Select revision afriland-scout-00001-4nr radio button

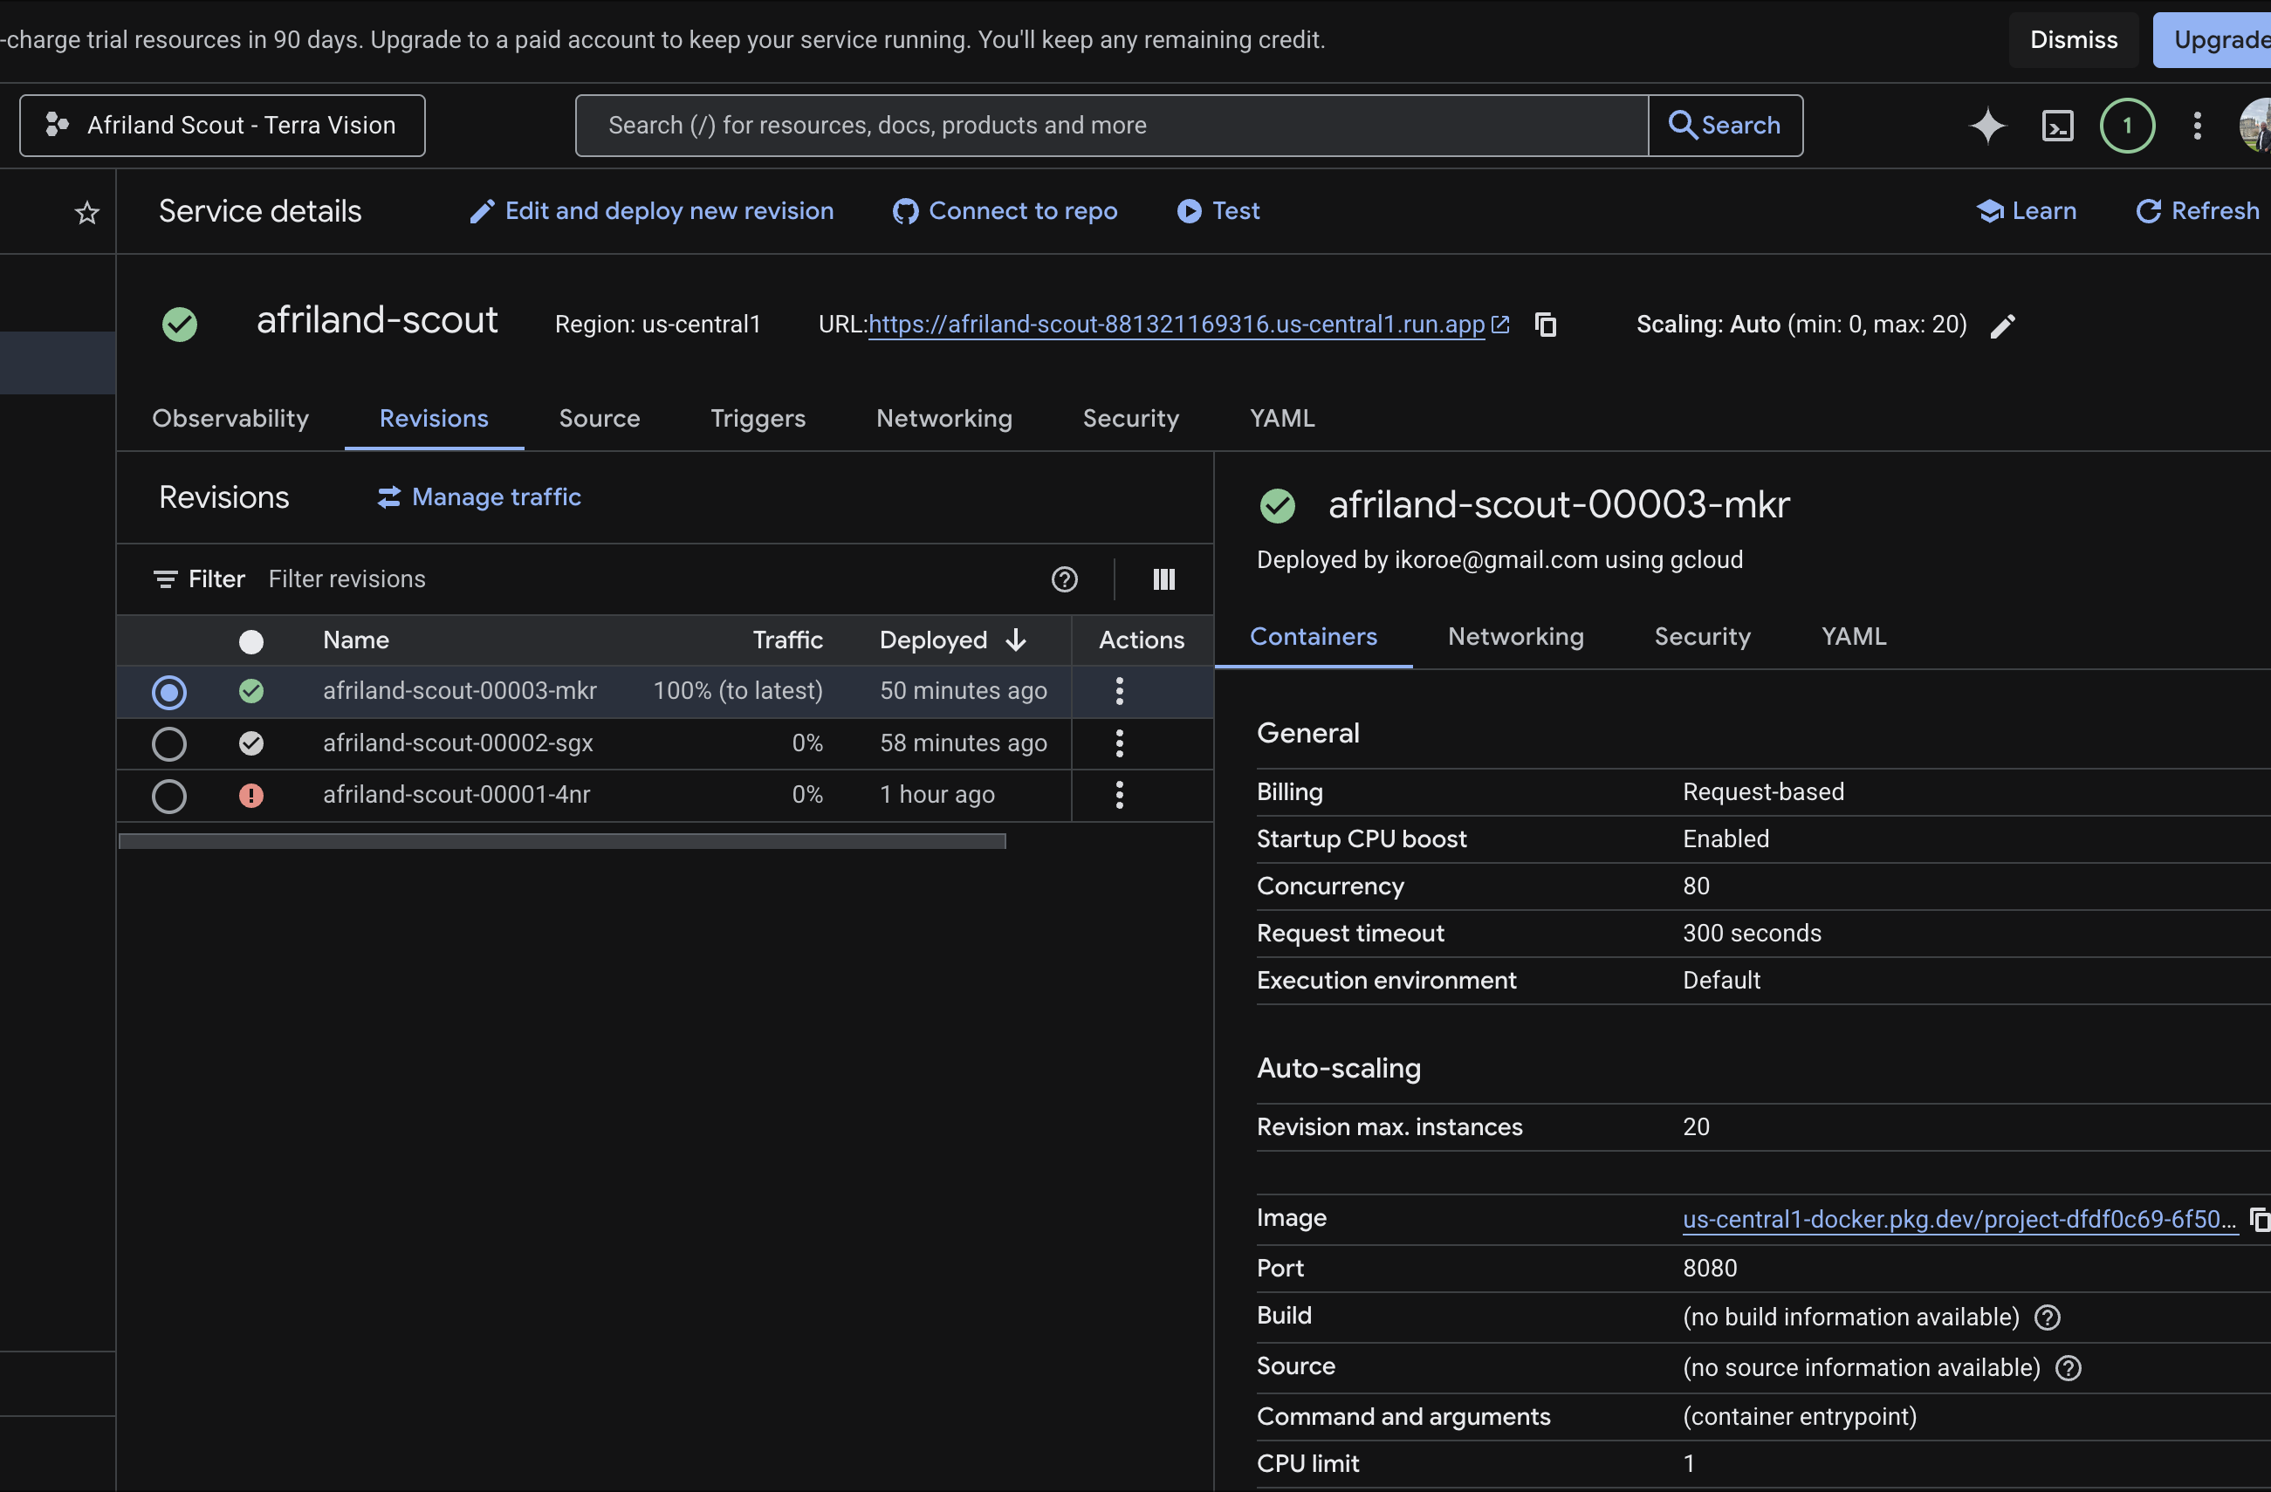(x=169, y=796)
